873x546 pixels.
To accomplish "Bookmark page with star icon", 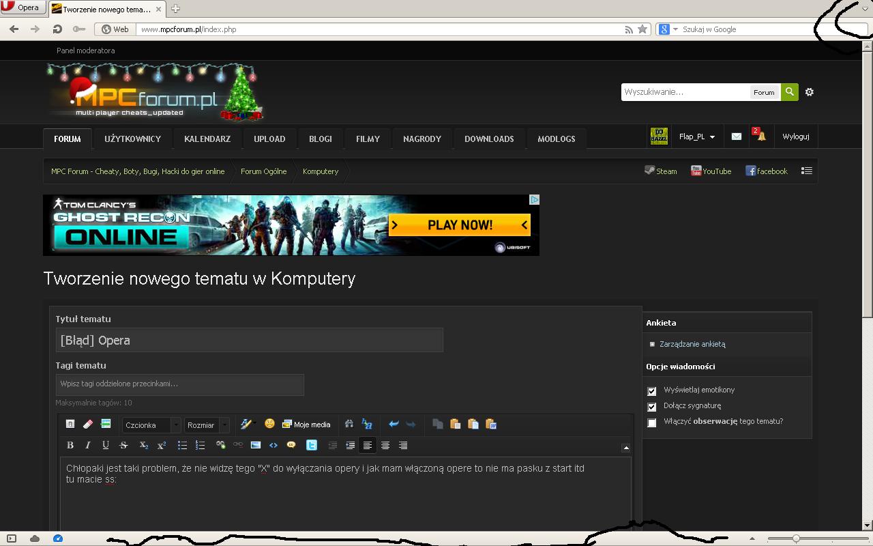I will (642, 29).
